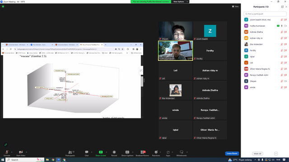Select Eka Wulandari's video tile
This screenshot has height=162, width=289.
176,90
